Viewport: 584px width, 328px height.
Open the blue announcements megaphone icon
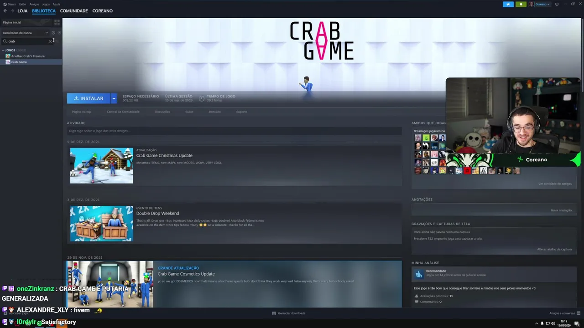click(x=508, y=4)
